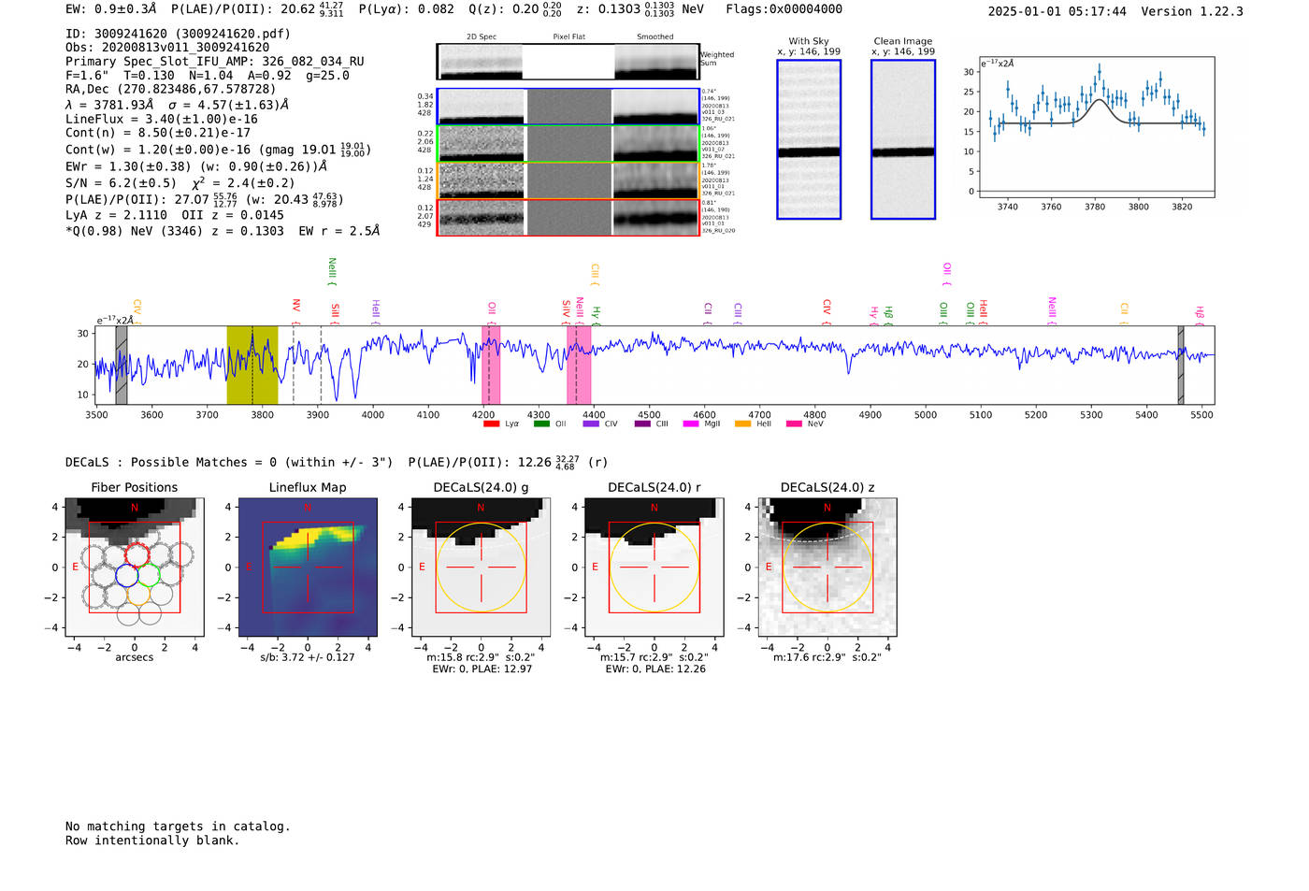Click the red Lyα legend swatch
Image resolution: width=1309 pixels, height=891 pixels.
point(491,424)
